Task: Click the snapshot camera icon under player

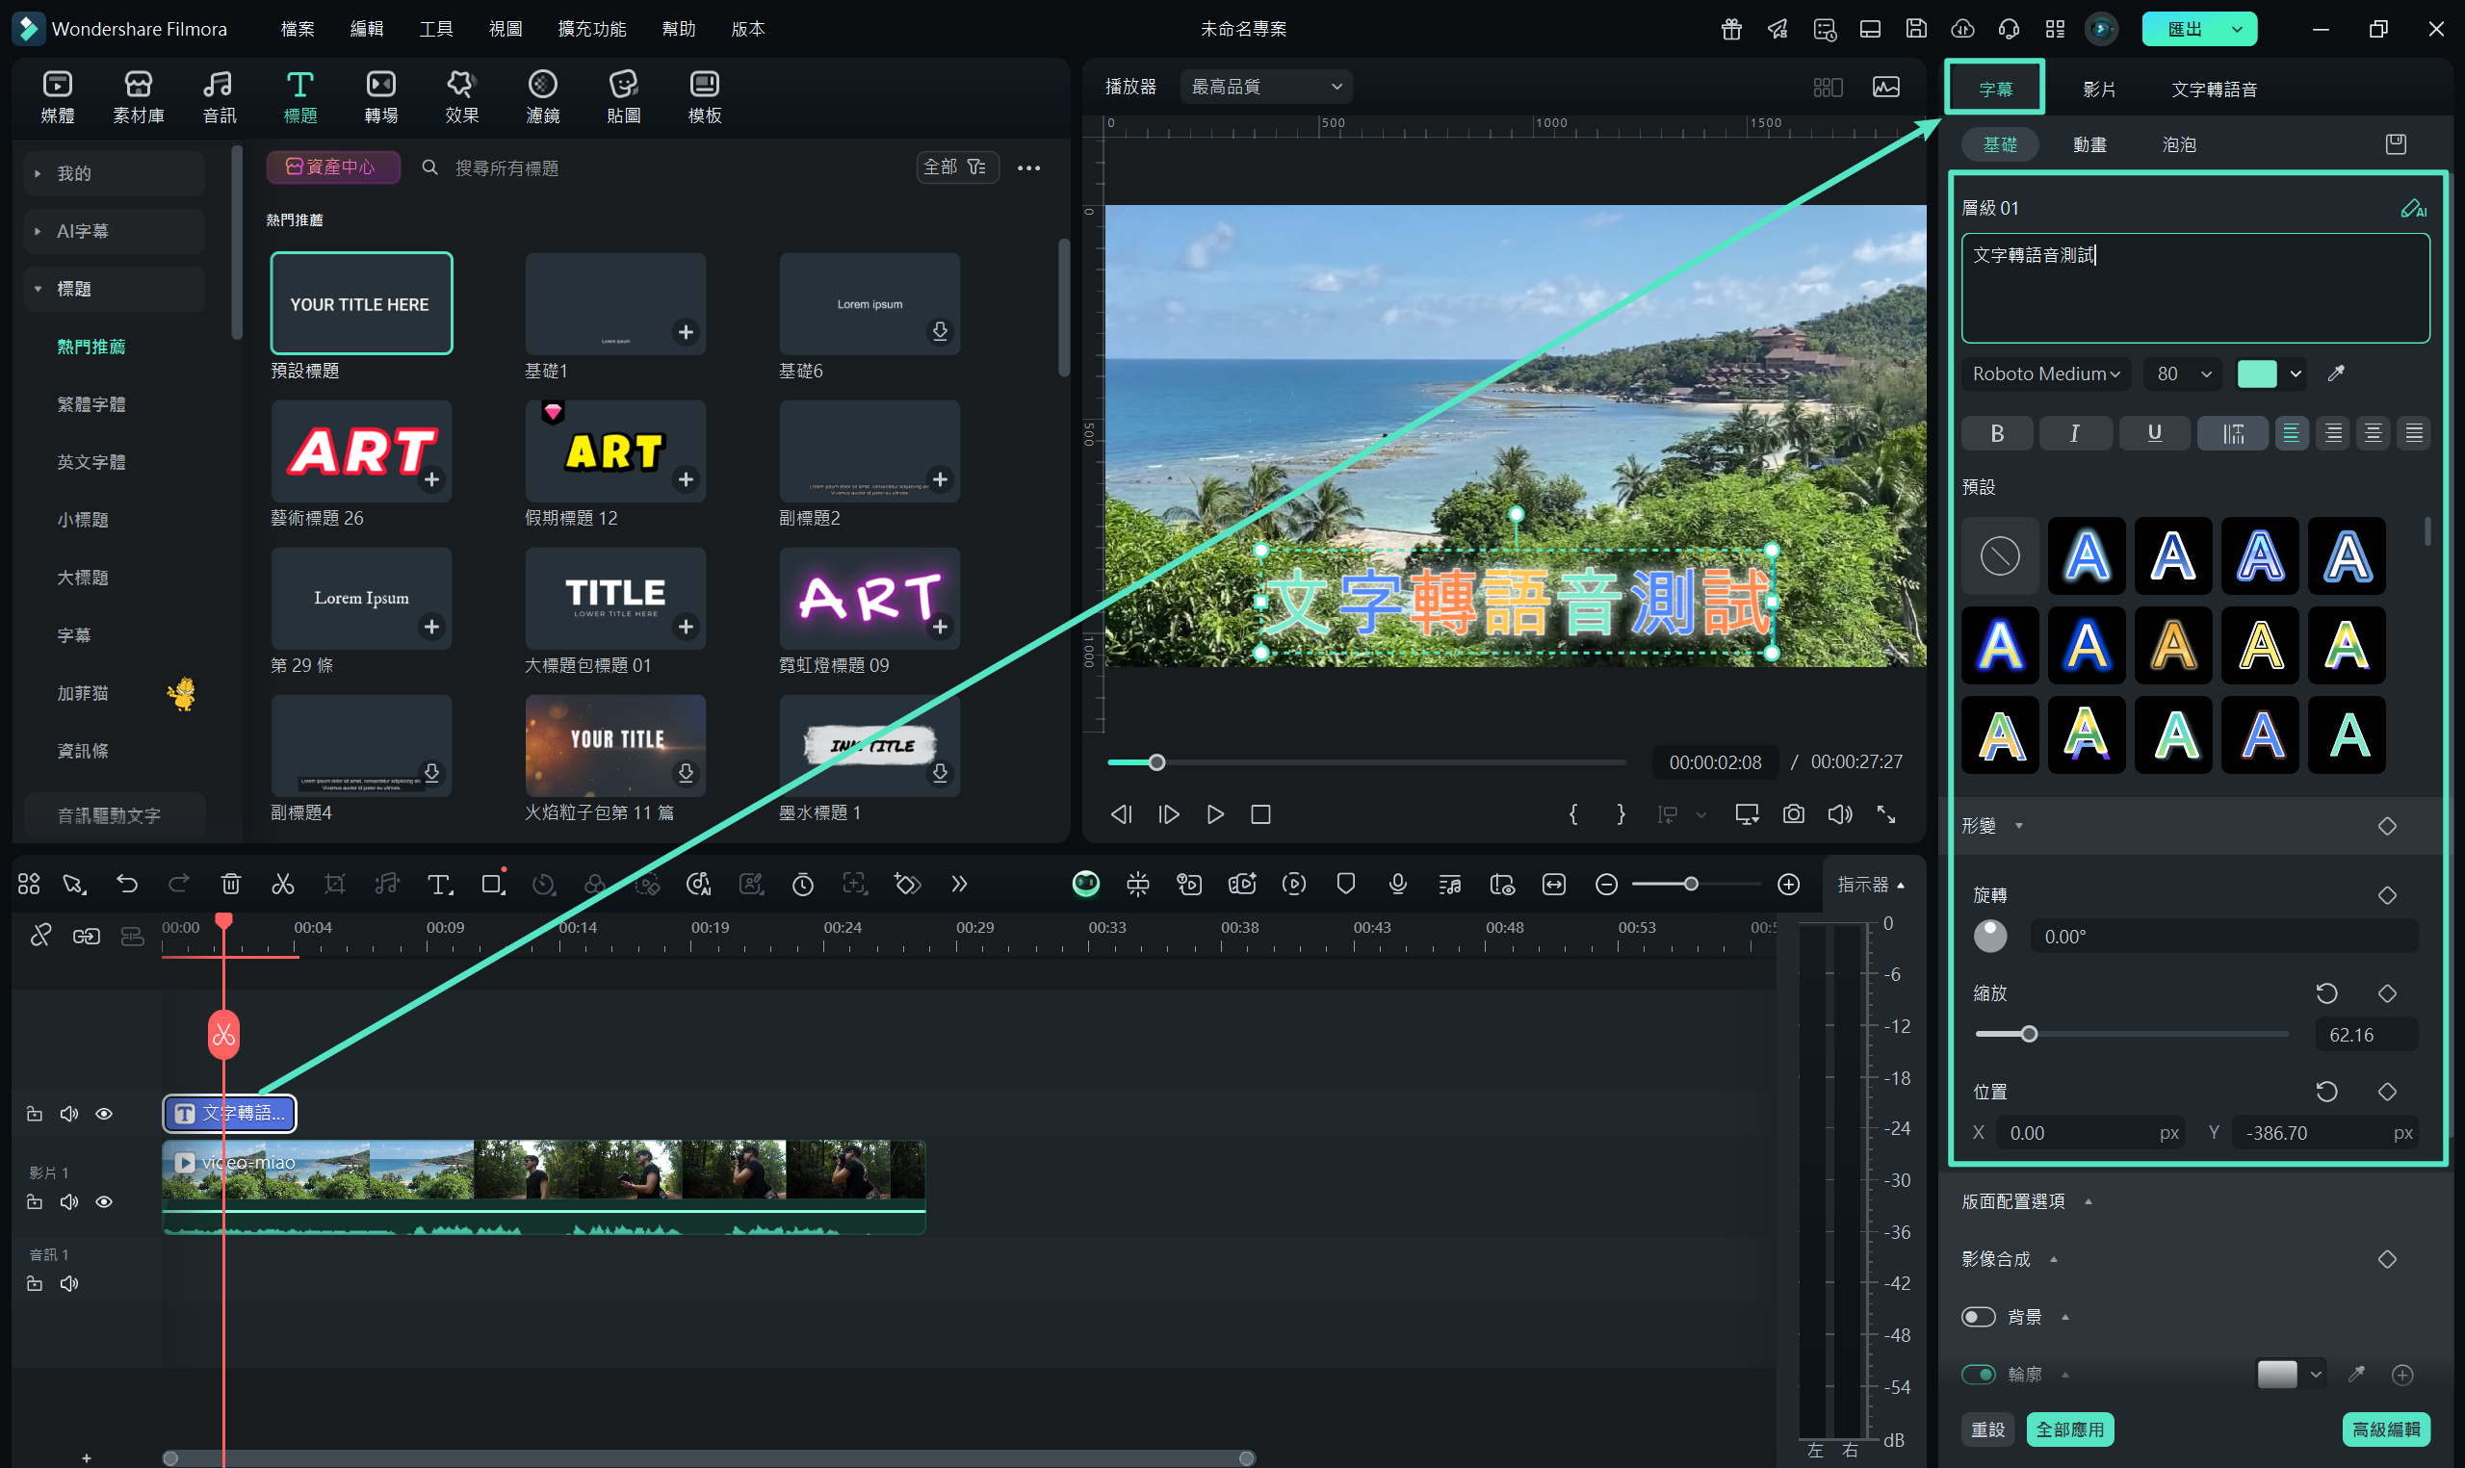Action: (1793, 814)
